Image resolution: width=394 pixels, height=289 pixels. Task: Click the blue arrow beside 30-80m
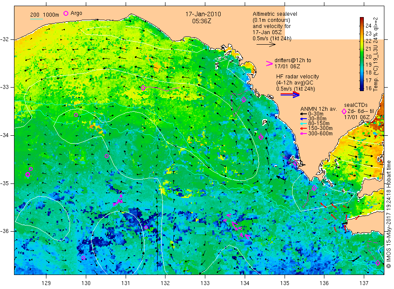pos(303,119)
